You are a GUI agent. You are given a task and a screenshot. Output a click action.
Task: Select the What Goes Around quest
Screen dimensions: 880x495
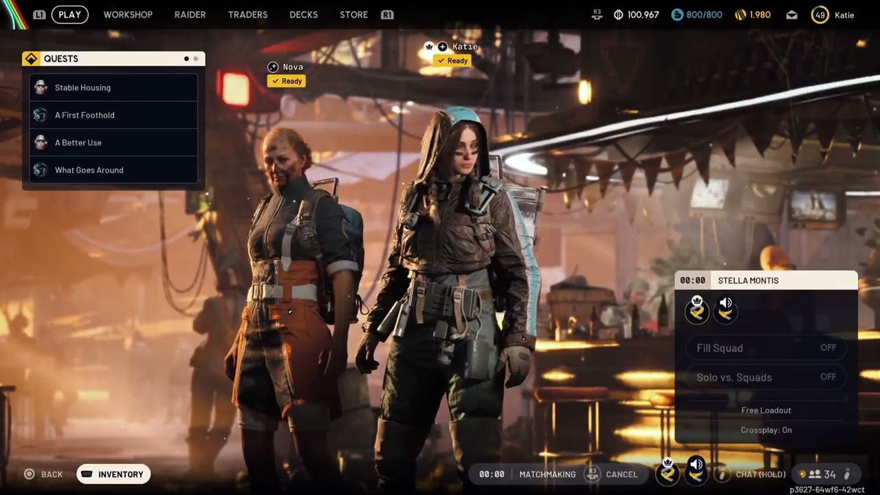coord(113,170)
